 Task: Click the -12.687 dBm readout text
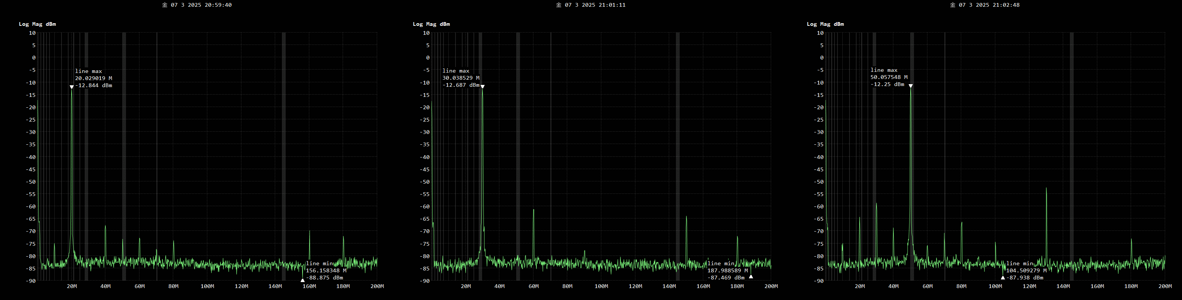pyautogui.click(x=461, y=85)
